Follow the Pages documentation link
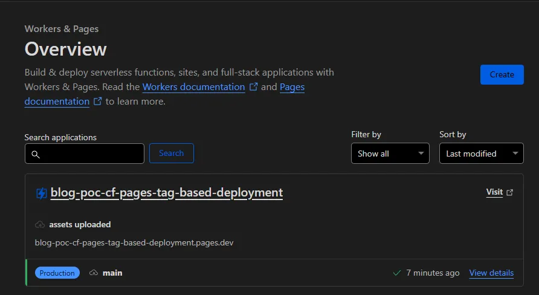This screenshot has height=295, width=539. 292,87
